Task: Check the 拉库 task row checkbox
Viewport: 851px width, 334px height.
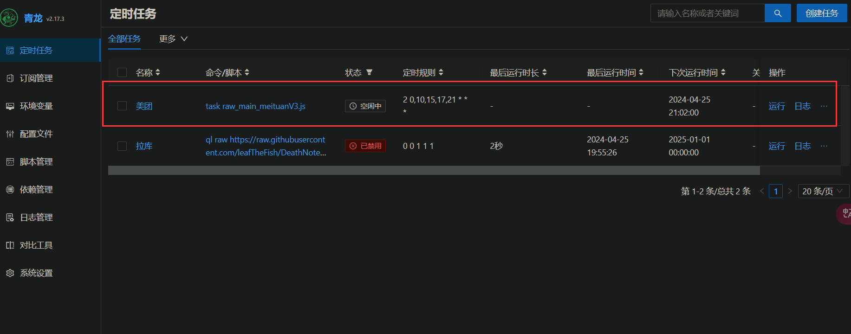Action: [x=122, y=146]
